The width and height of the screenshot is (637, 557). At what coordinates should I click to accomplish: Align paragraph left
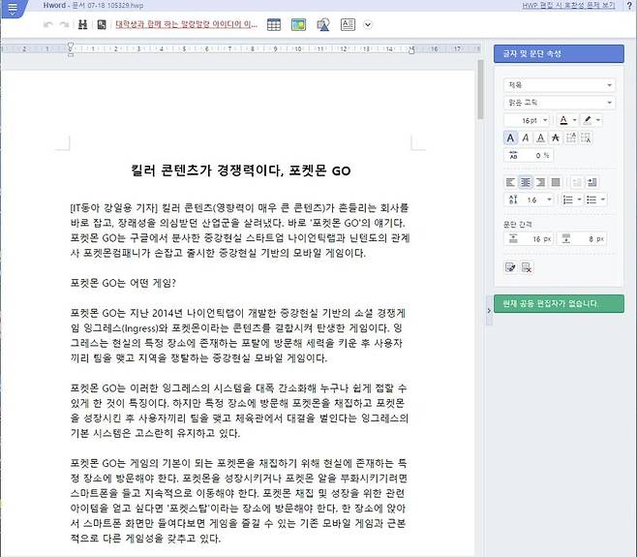pos(510,182)
